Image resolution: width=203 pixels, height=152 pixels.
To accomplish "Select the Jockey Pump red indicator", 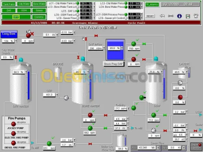I will (13, 124).
